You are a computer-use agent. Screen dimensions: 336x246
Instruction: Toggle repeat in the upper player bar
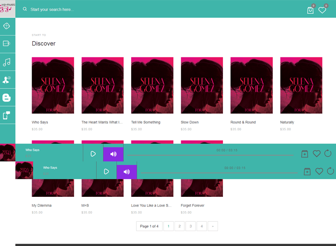click(x=328, y=153)
